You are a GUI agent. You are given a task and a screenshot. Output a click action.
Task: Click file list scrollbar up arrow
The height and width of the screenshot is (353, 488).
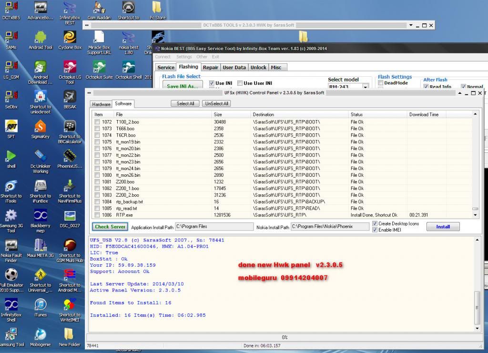click(x=475, y=114)
